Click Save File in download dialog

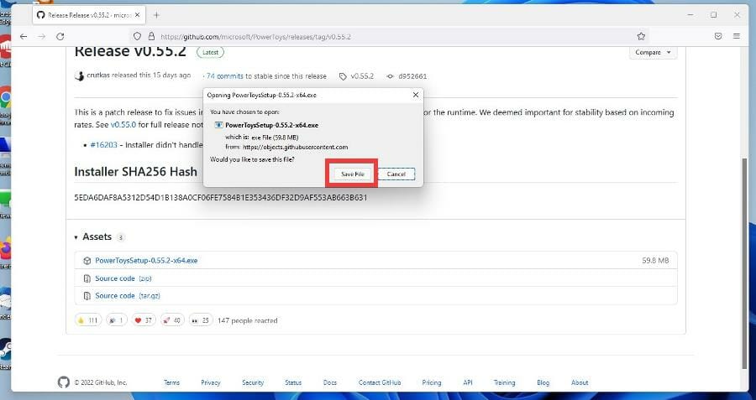[353, 174]
